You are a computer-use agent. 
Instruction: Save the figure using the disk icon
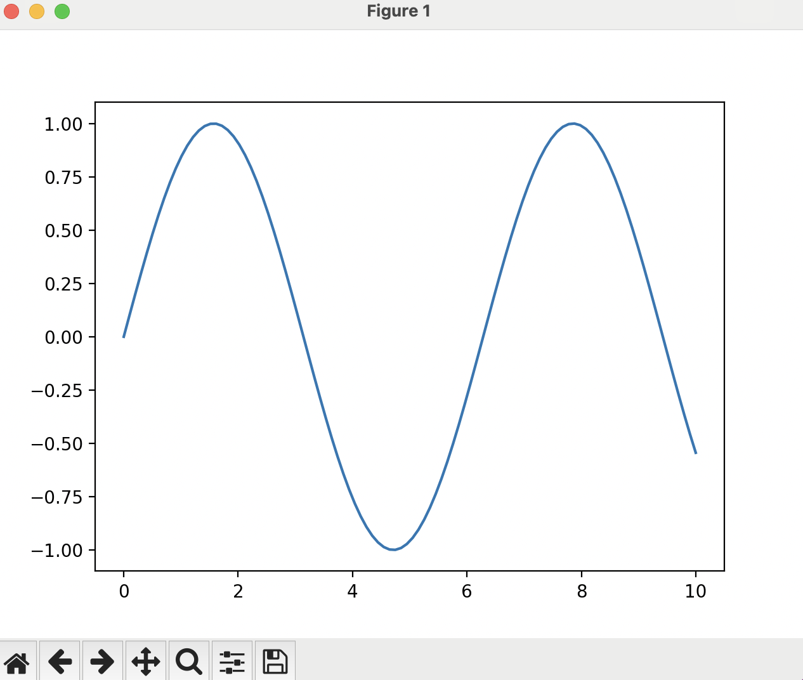point(275,661)
